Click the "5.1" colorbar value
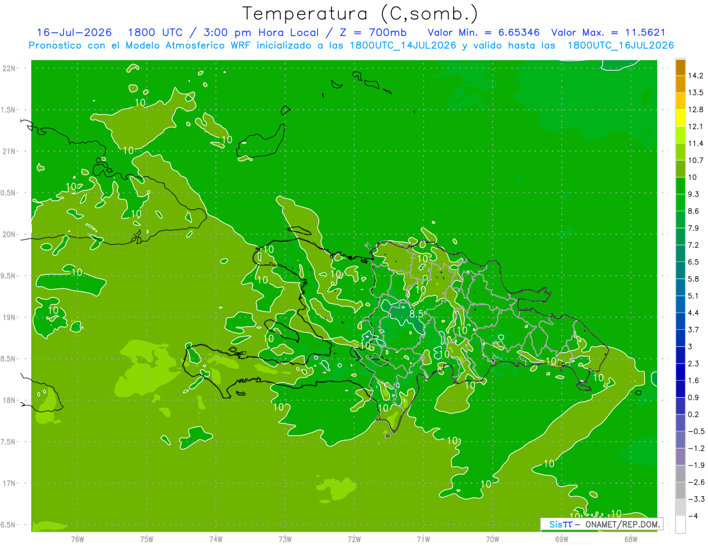 point(694,296)
